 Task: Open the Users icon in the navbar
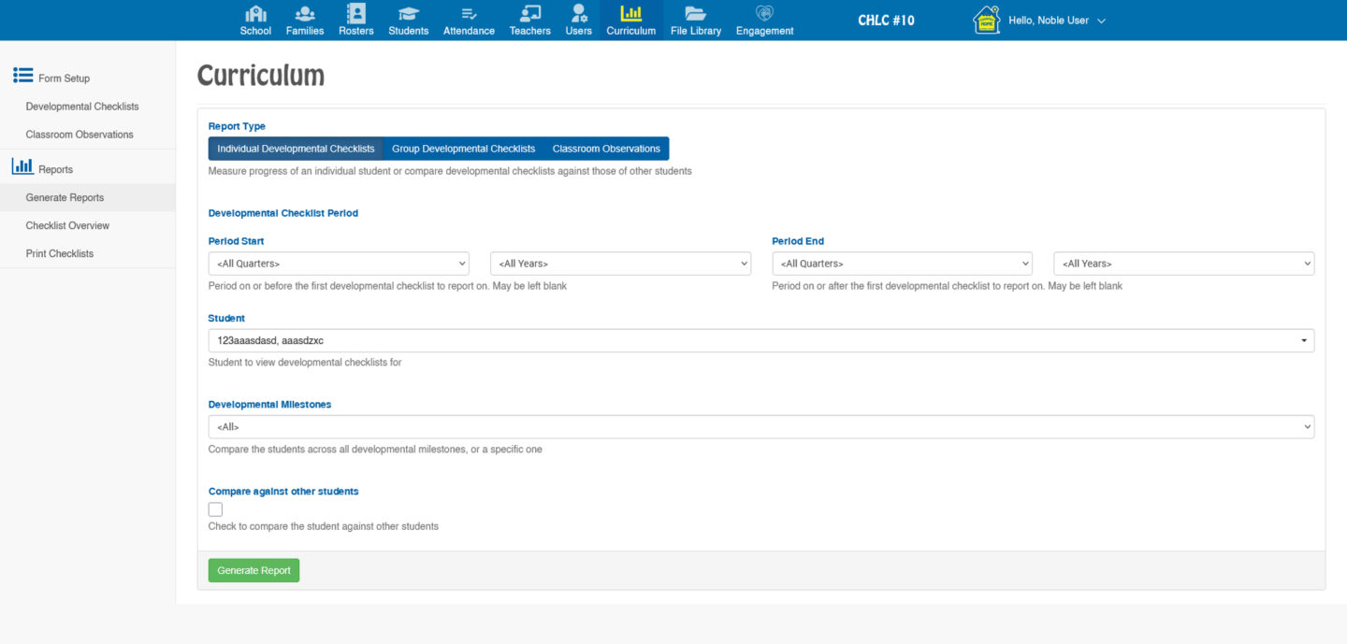coord(578,14)
